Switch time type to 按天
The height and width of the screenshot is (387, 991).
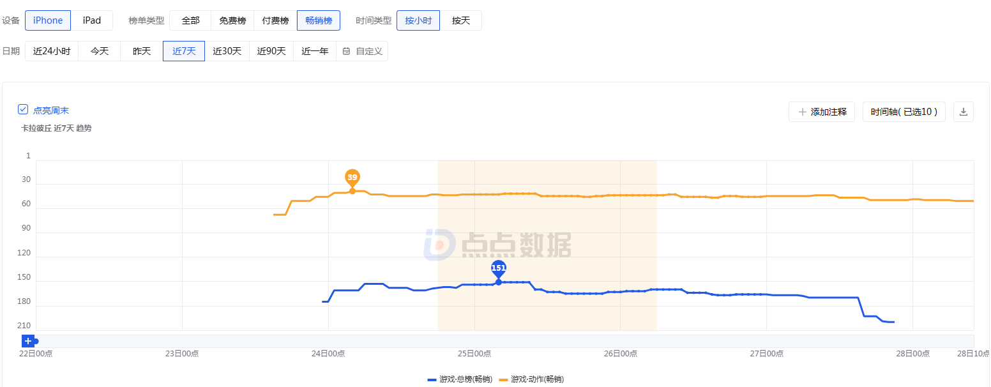[461, 20]
